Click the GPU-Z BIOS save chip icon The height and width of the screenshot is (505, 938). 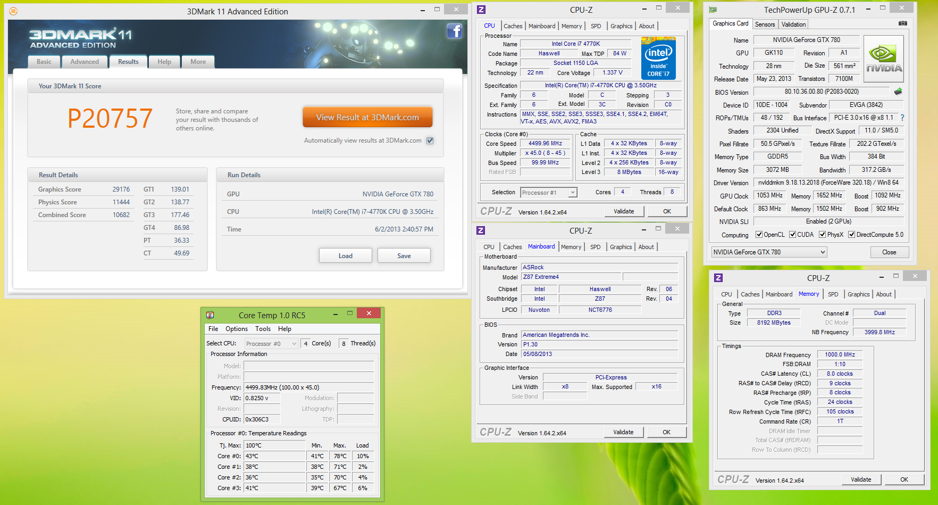898,92
